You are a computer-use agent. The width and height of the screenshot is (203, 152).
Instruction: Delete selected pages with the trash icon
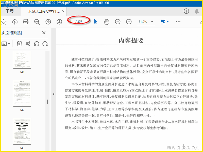[x=19, y=44]
